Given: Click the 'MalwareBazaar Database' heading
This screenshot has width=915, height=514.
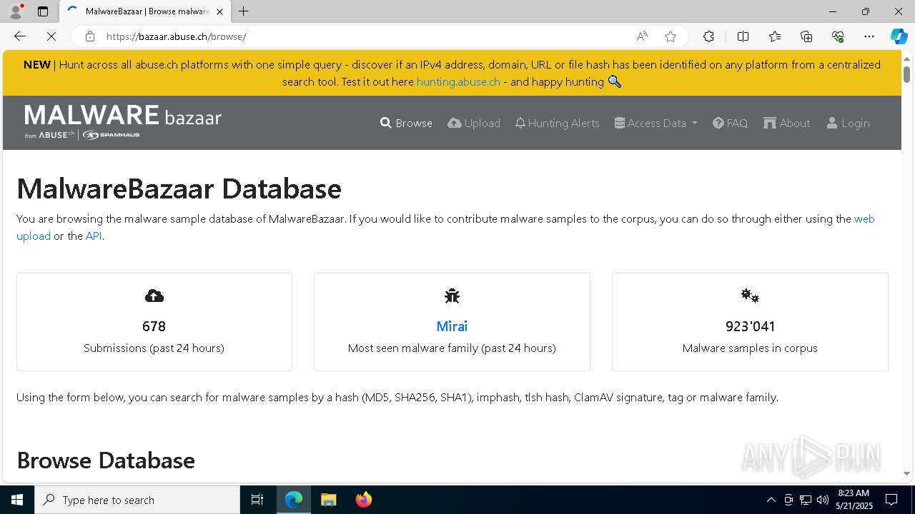Looking at the screenshot, I should [179, 189].
